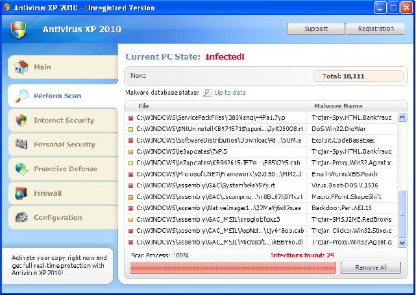
Task: Click the magnifier icon for Perform Scan
Action: 22,96
